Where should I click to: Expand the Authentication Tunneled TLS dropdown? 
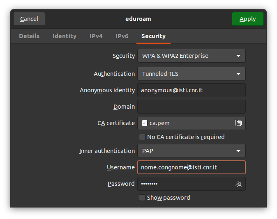click(191, 74)
